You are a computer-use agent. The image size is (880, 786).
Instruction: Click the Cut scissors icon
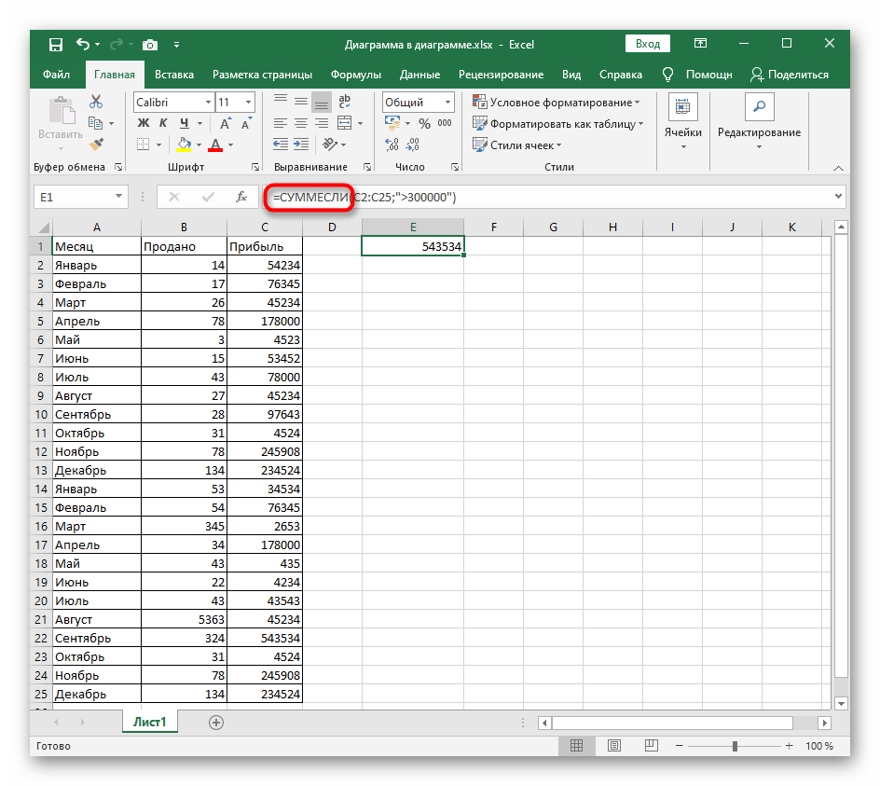pyautogui.click(x=96, y=102)
